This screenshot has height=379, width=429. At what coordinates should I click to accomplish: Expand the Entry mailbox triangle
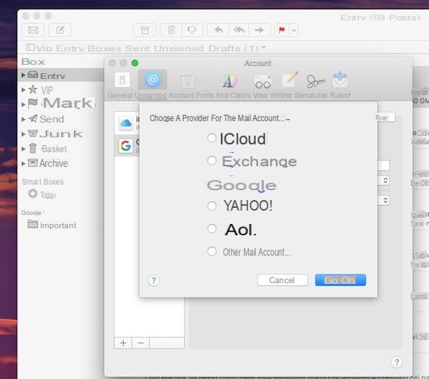tap(23, 75)
